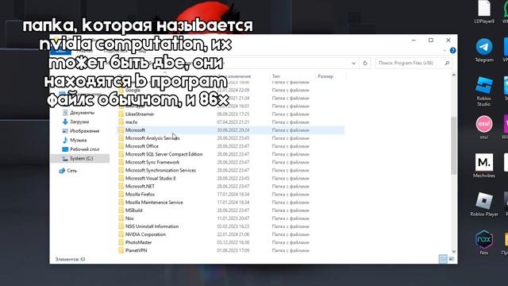Image resolution: width=508 pixels, height=286 pixels.
Task: Open the LDPlayer9 desktop shortcut
Action: coord(484,12)
